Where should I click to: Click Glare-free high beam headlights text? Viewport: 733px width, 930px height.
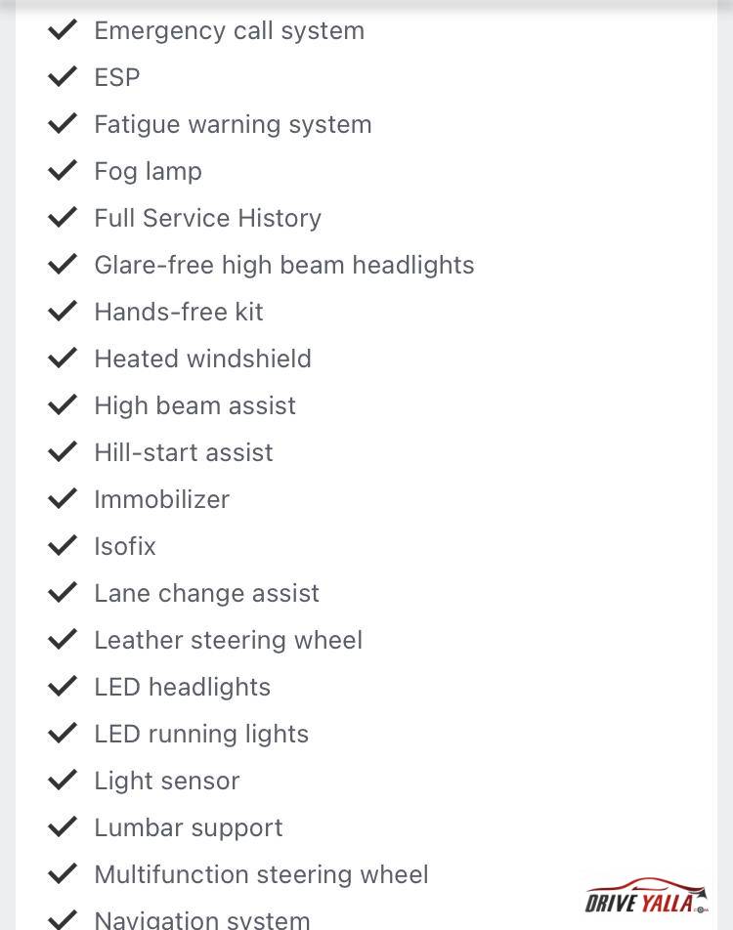click(x=284, y=265)
